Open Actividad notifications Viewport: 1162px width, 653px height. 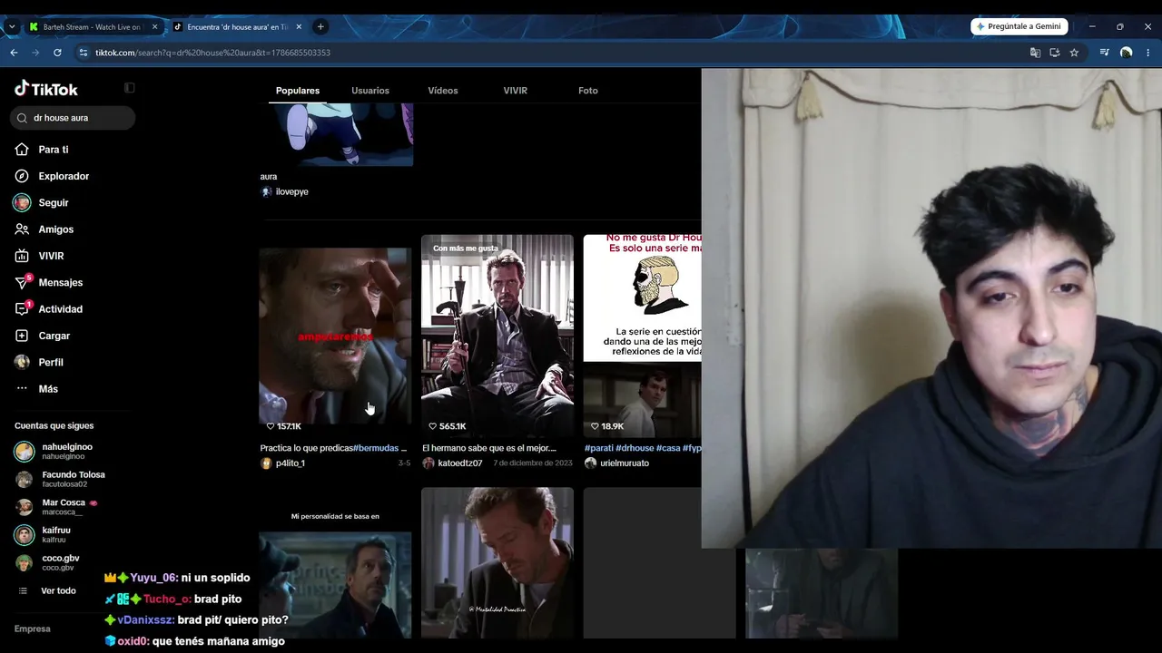[x=60, y=309]
